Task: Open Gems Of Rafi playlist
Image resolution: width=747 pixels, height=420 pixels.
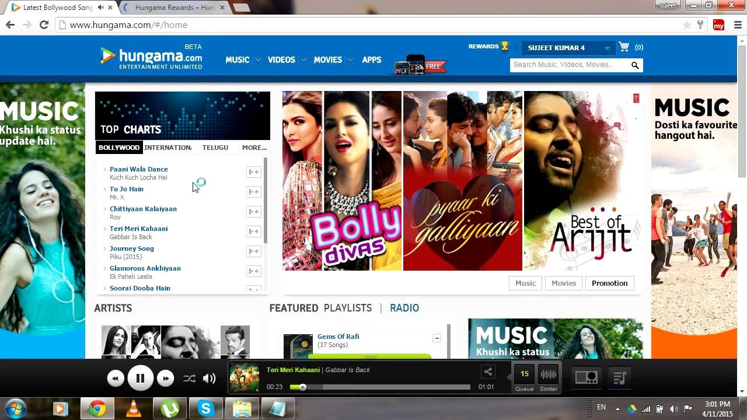Action: 338,337
